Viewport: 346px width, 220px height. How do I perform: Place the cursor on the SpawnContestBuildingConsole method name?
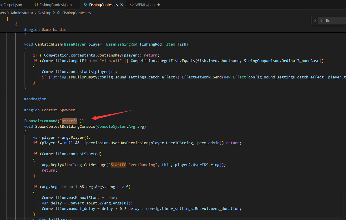click(65, 127)
